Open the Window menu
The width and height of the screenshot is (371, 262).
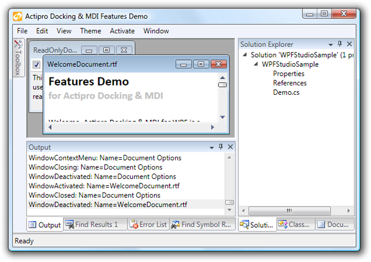coord(156,31)
